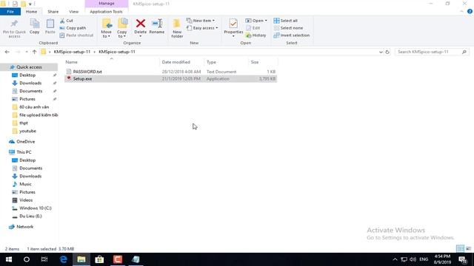The image size is (474, 266).
Task: Open Network in sidebar
Action: point(24,227)
